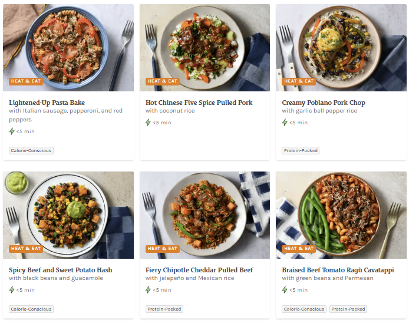This screenshot has height=323, width=409.
Task: Click lightning icon on Fiery Chipotle Cheddar Pulled Beef
Action: click(x=149, y=290)
